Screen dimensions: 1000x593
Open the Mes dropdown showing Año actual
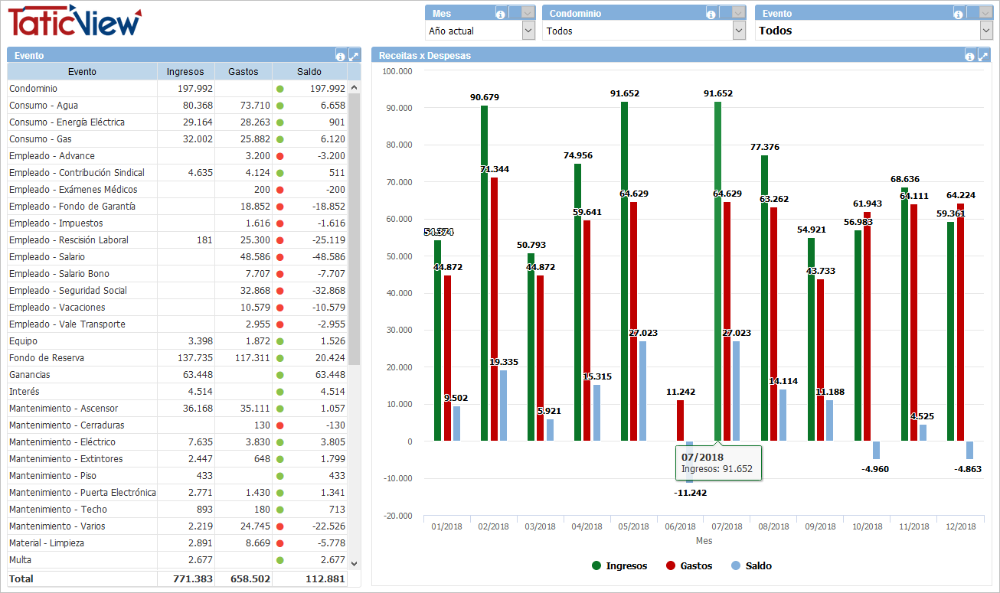point(528,31)
